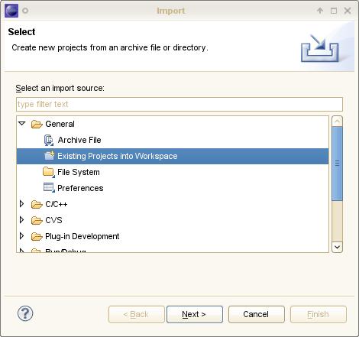Image resolution: width=359 pixels, height=337 pixels.
Task: Click the CVS folder icon
Action: click(x=37, y=221)
